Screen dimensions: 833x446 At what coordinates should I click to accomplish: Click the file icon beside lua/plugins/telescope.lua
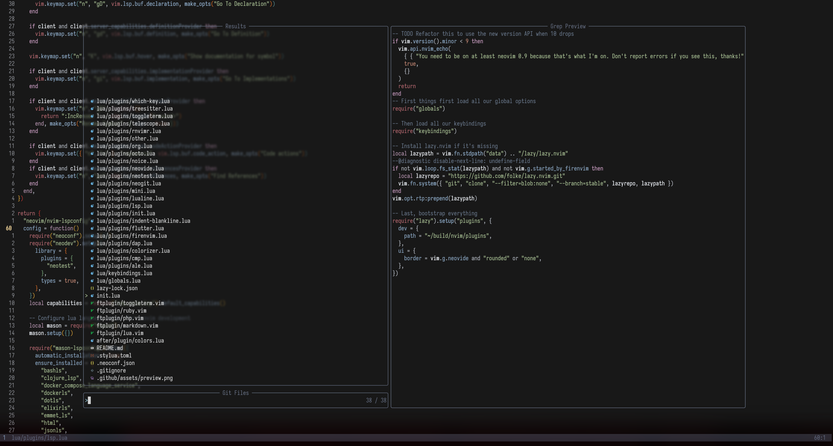click(x=92, y=124)
